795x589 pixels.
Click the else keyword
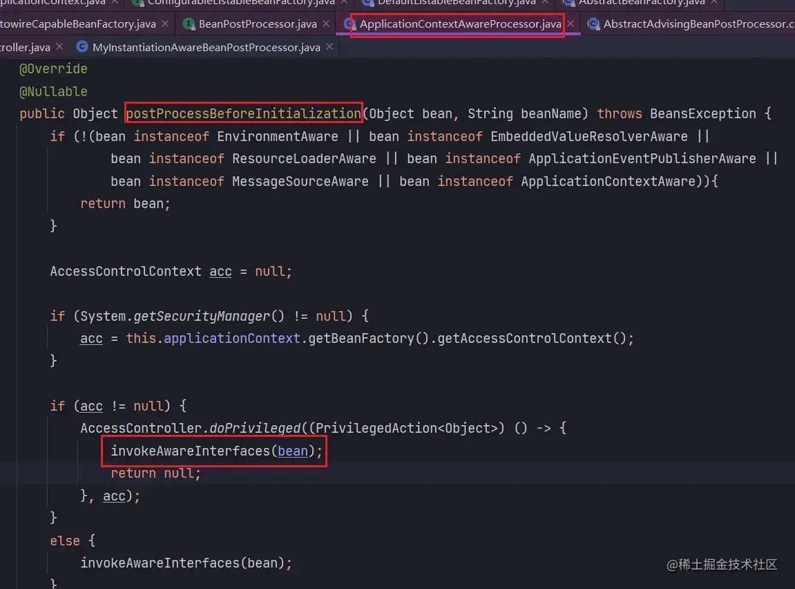pos(65,541)
